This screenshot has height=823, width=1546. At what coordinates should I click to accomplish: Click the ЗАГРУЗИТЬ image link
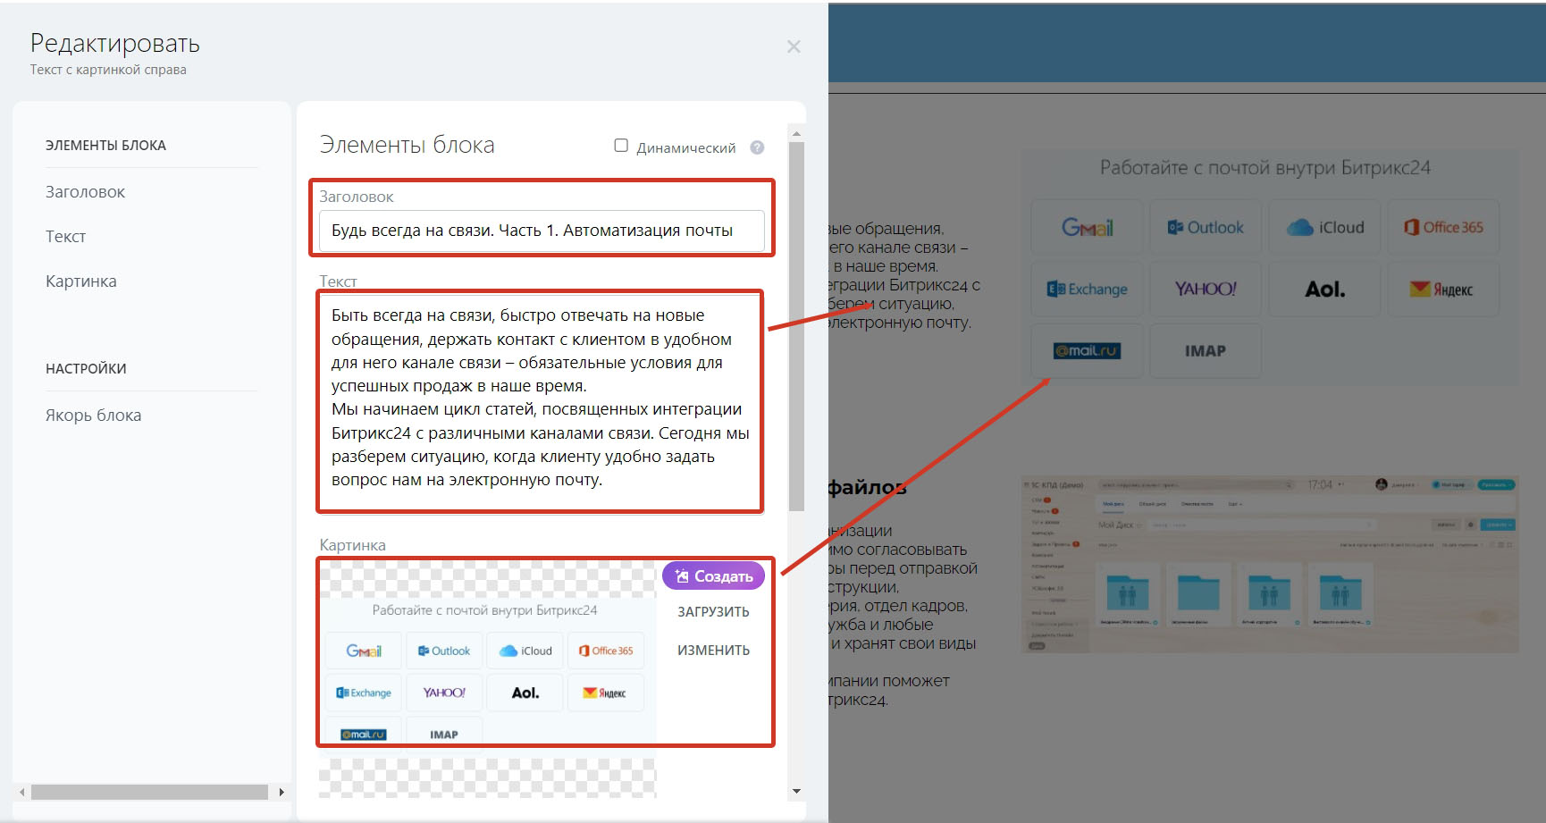713,612
